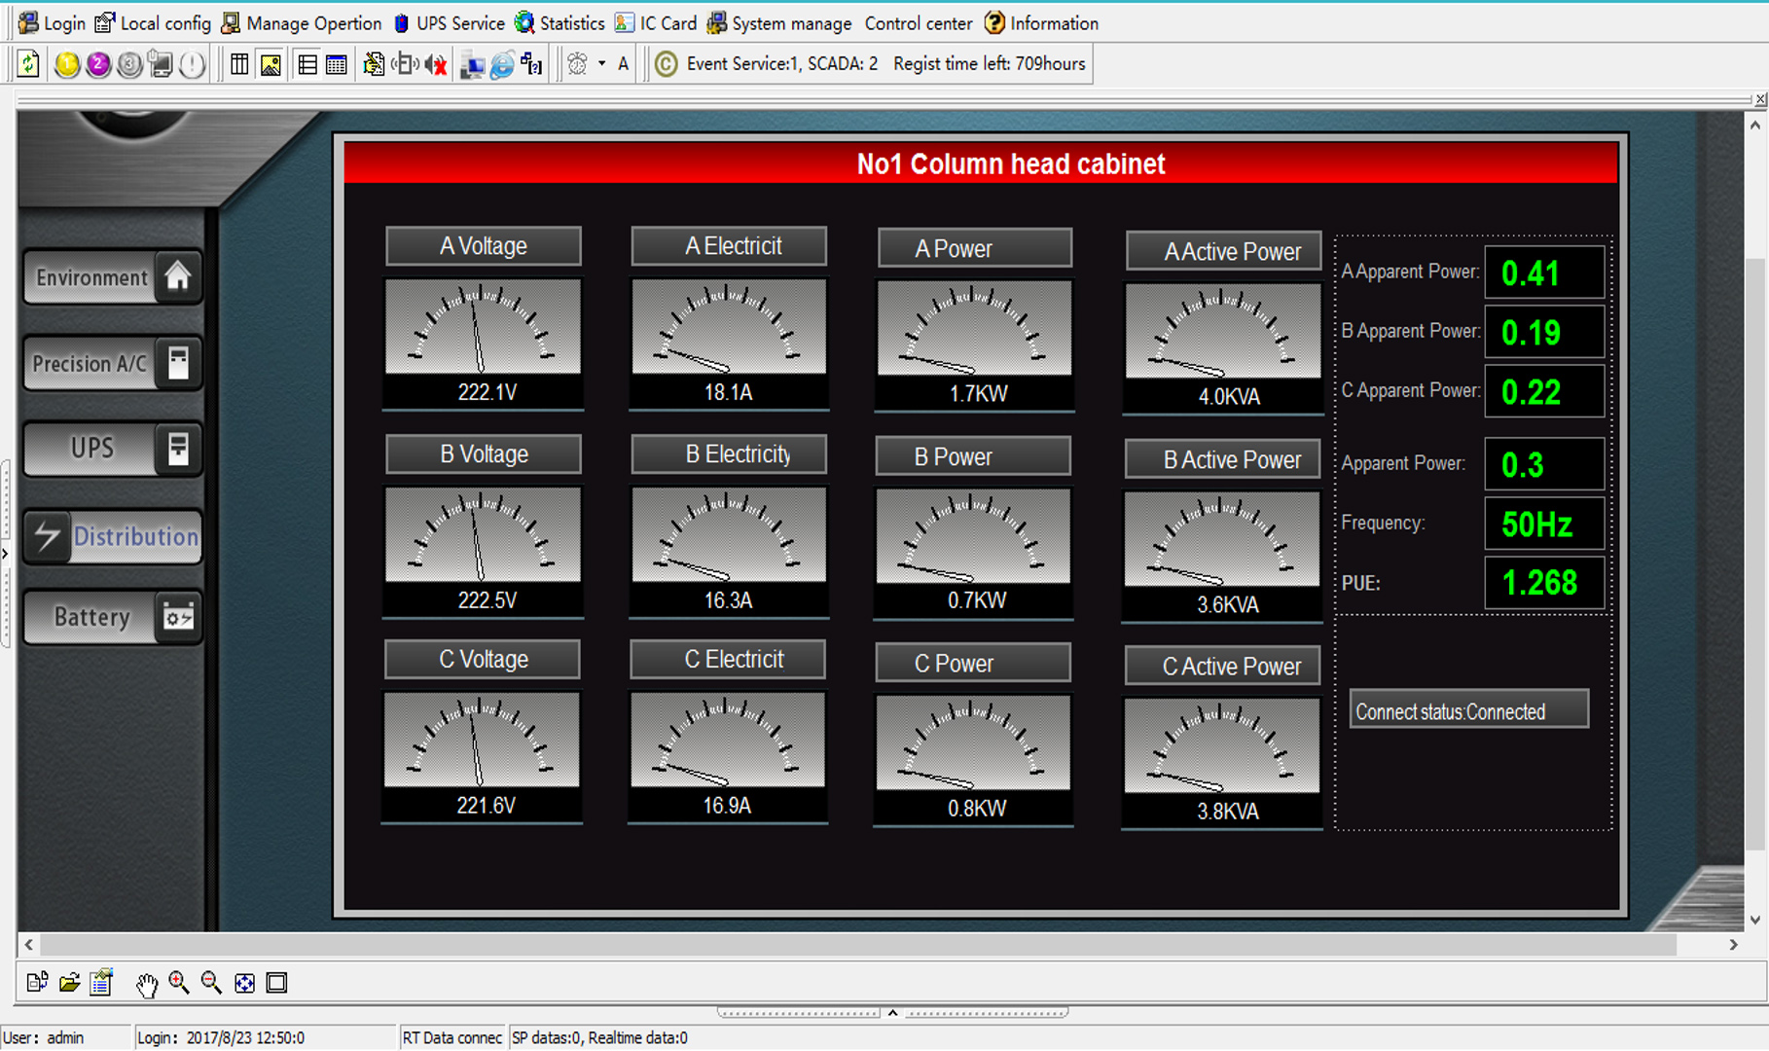This screenshot has width=1769, height=1051.
Task: Select the Distribution sidebar button
Action: (x=113, y=536)
